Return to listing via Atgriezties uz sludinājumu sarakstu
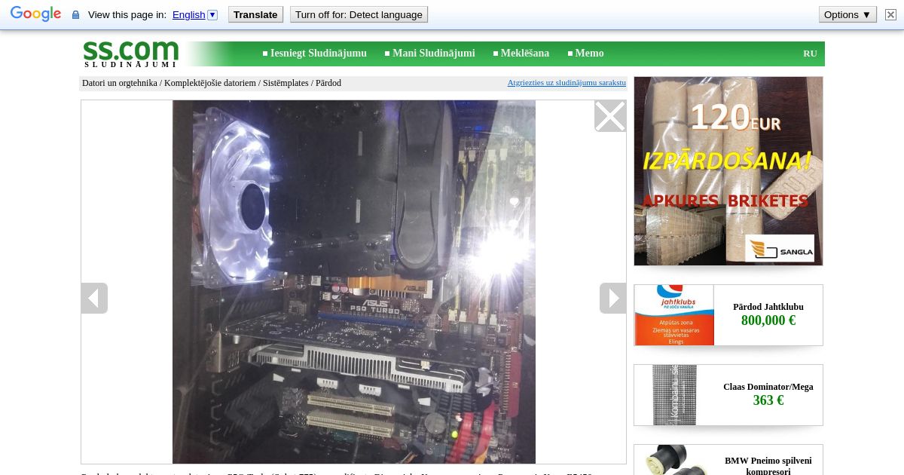Viewport: 904px width, 475px height. coord(567,82)
